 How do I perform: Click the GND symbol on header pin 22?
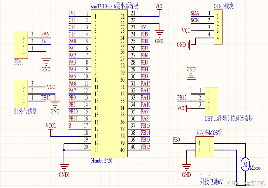click(159, 34)
